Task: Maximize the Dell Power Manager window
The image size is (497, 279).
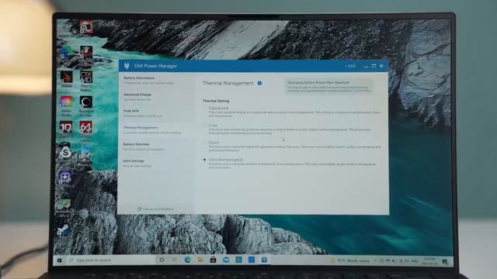Action: pos(374,66)
